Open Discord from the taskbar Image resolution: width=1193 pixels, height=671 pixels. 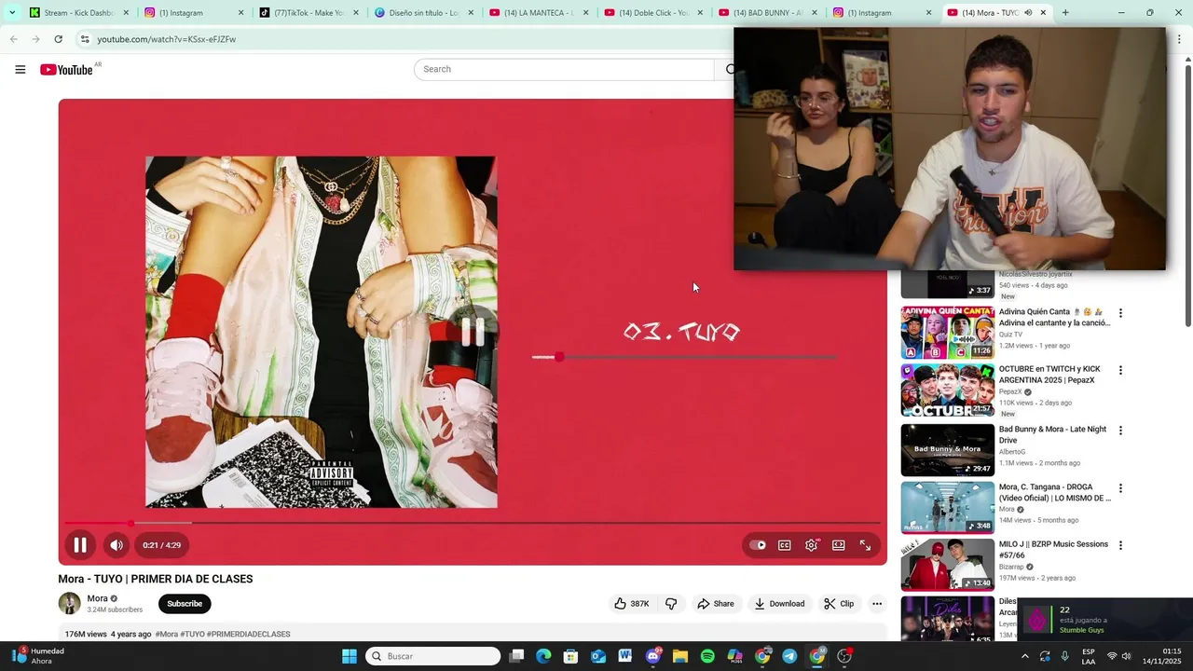(653, 656)
